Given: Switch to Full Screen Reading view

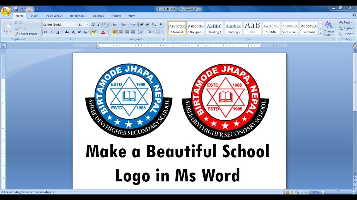Looking at the screenshot, I should click(292, 192).
